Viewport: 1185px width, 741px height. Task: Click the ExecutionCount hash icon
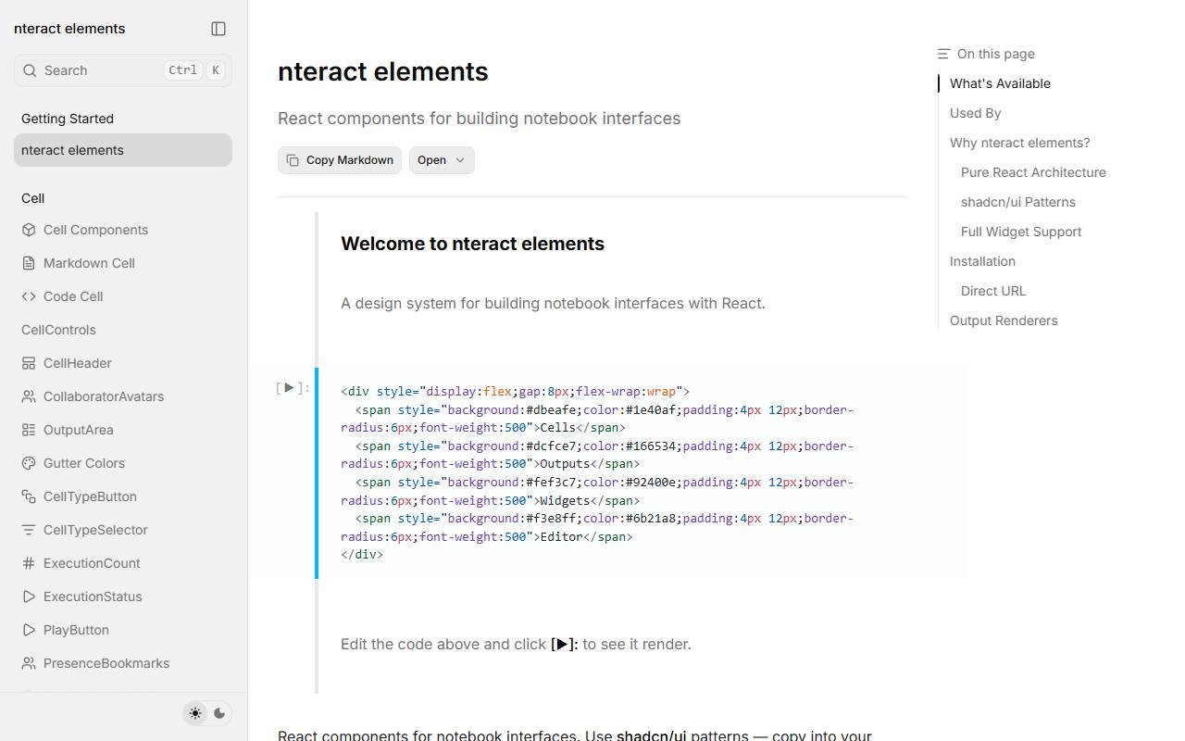point(29,563)
